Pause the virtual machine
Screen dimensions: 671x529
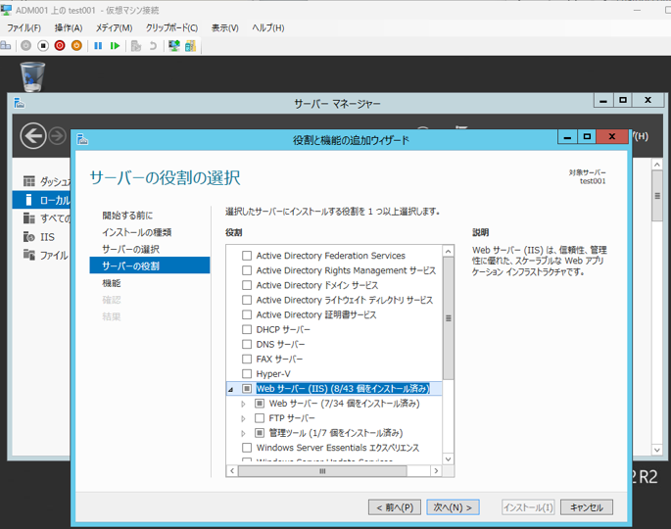point(98,45)
